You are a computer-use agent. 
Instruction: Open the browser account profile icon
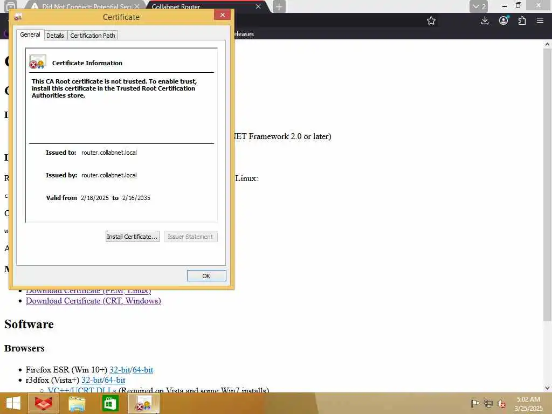coord(504,21)
